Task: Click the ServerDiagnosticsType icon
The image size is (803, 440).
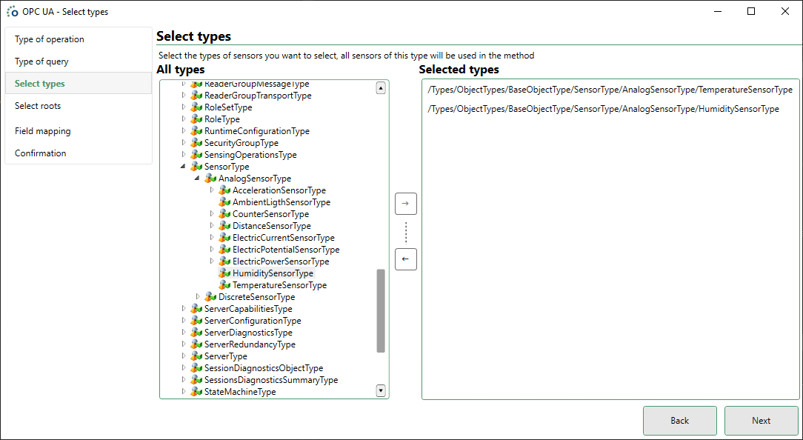Action: coord(195,332)
